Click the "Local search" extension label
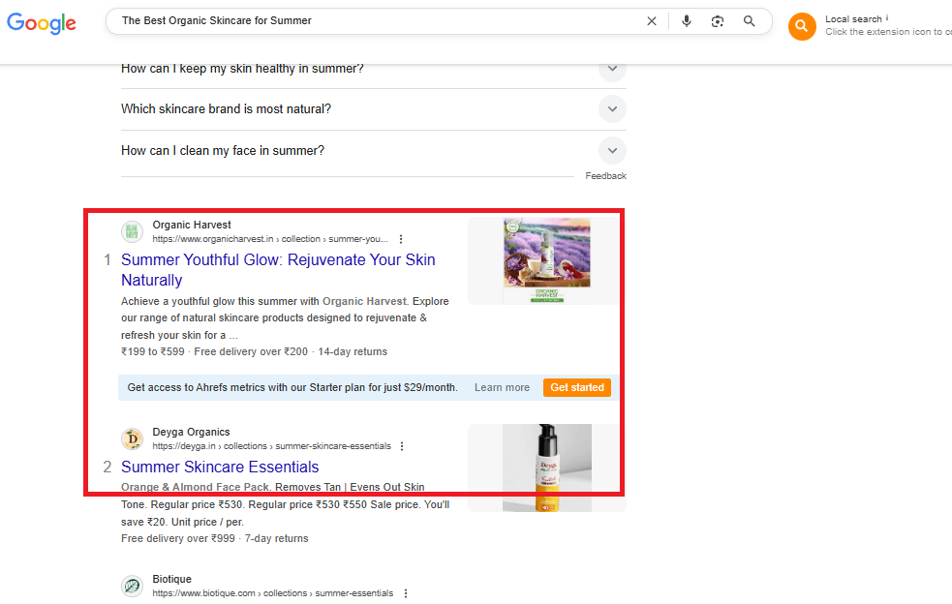 click(853, 19)
